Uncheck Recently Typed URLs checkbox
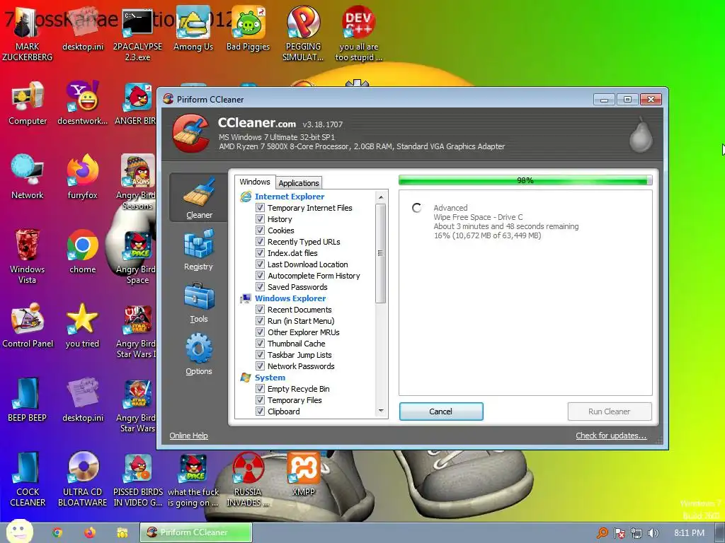The height and width of the screenshot is (543, 725). (260, 242)
